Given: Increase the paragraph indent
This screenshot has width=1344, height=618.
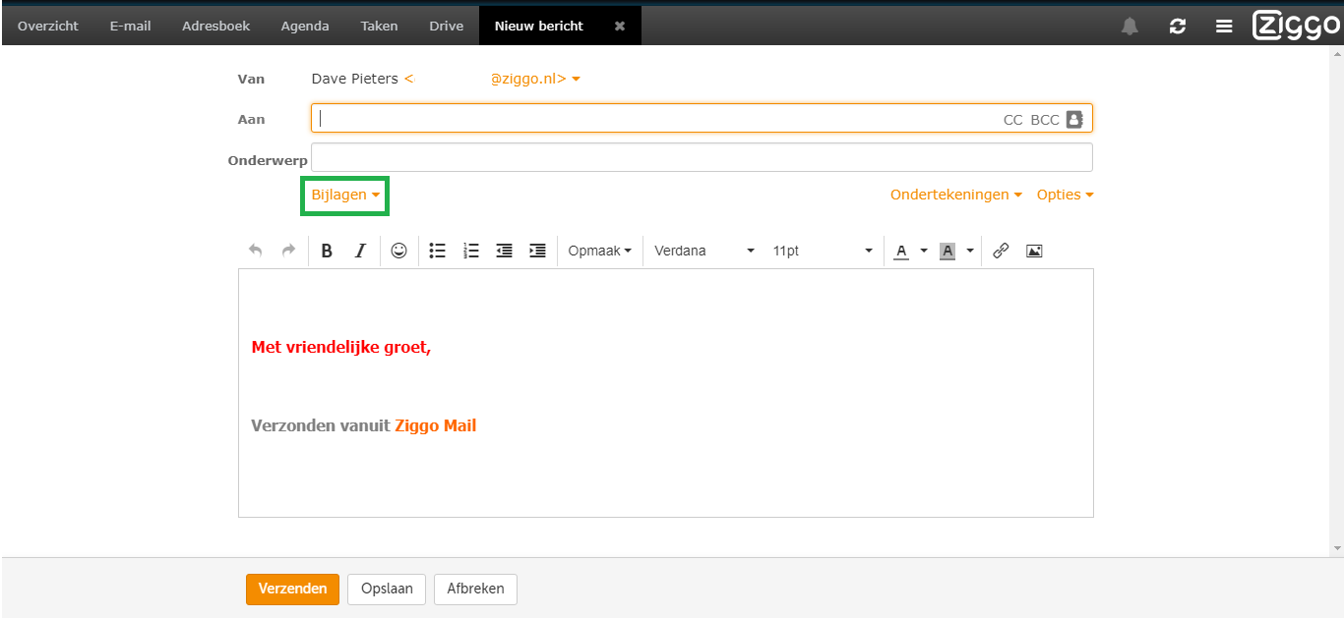Looking at the screenshot, I should click(x=537, y=251).
